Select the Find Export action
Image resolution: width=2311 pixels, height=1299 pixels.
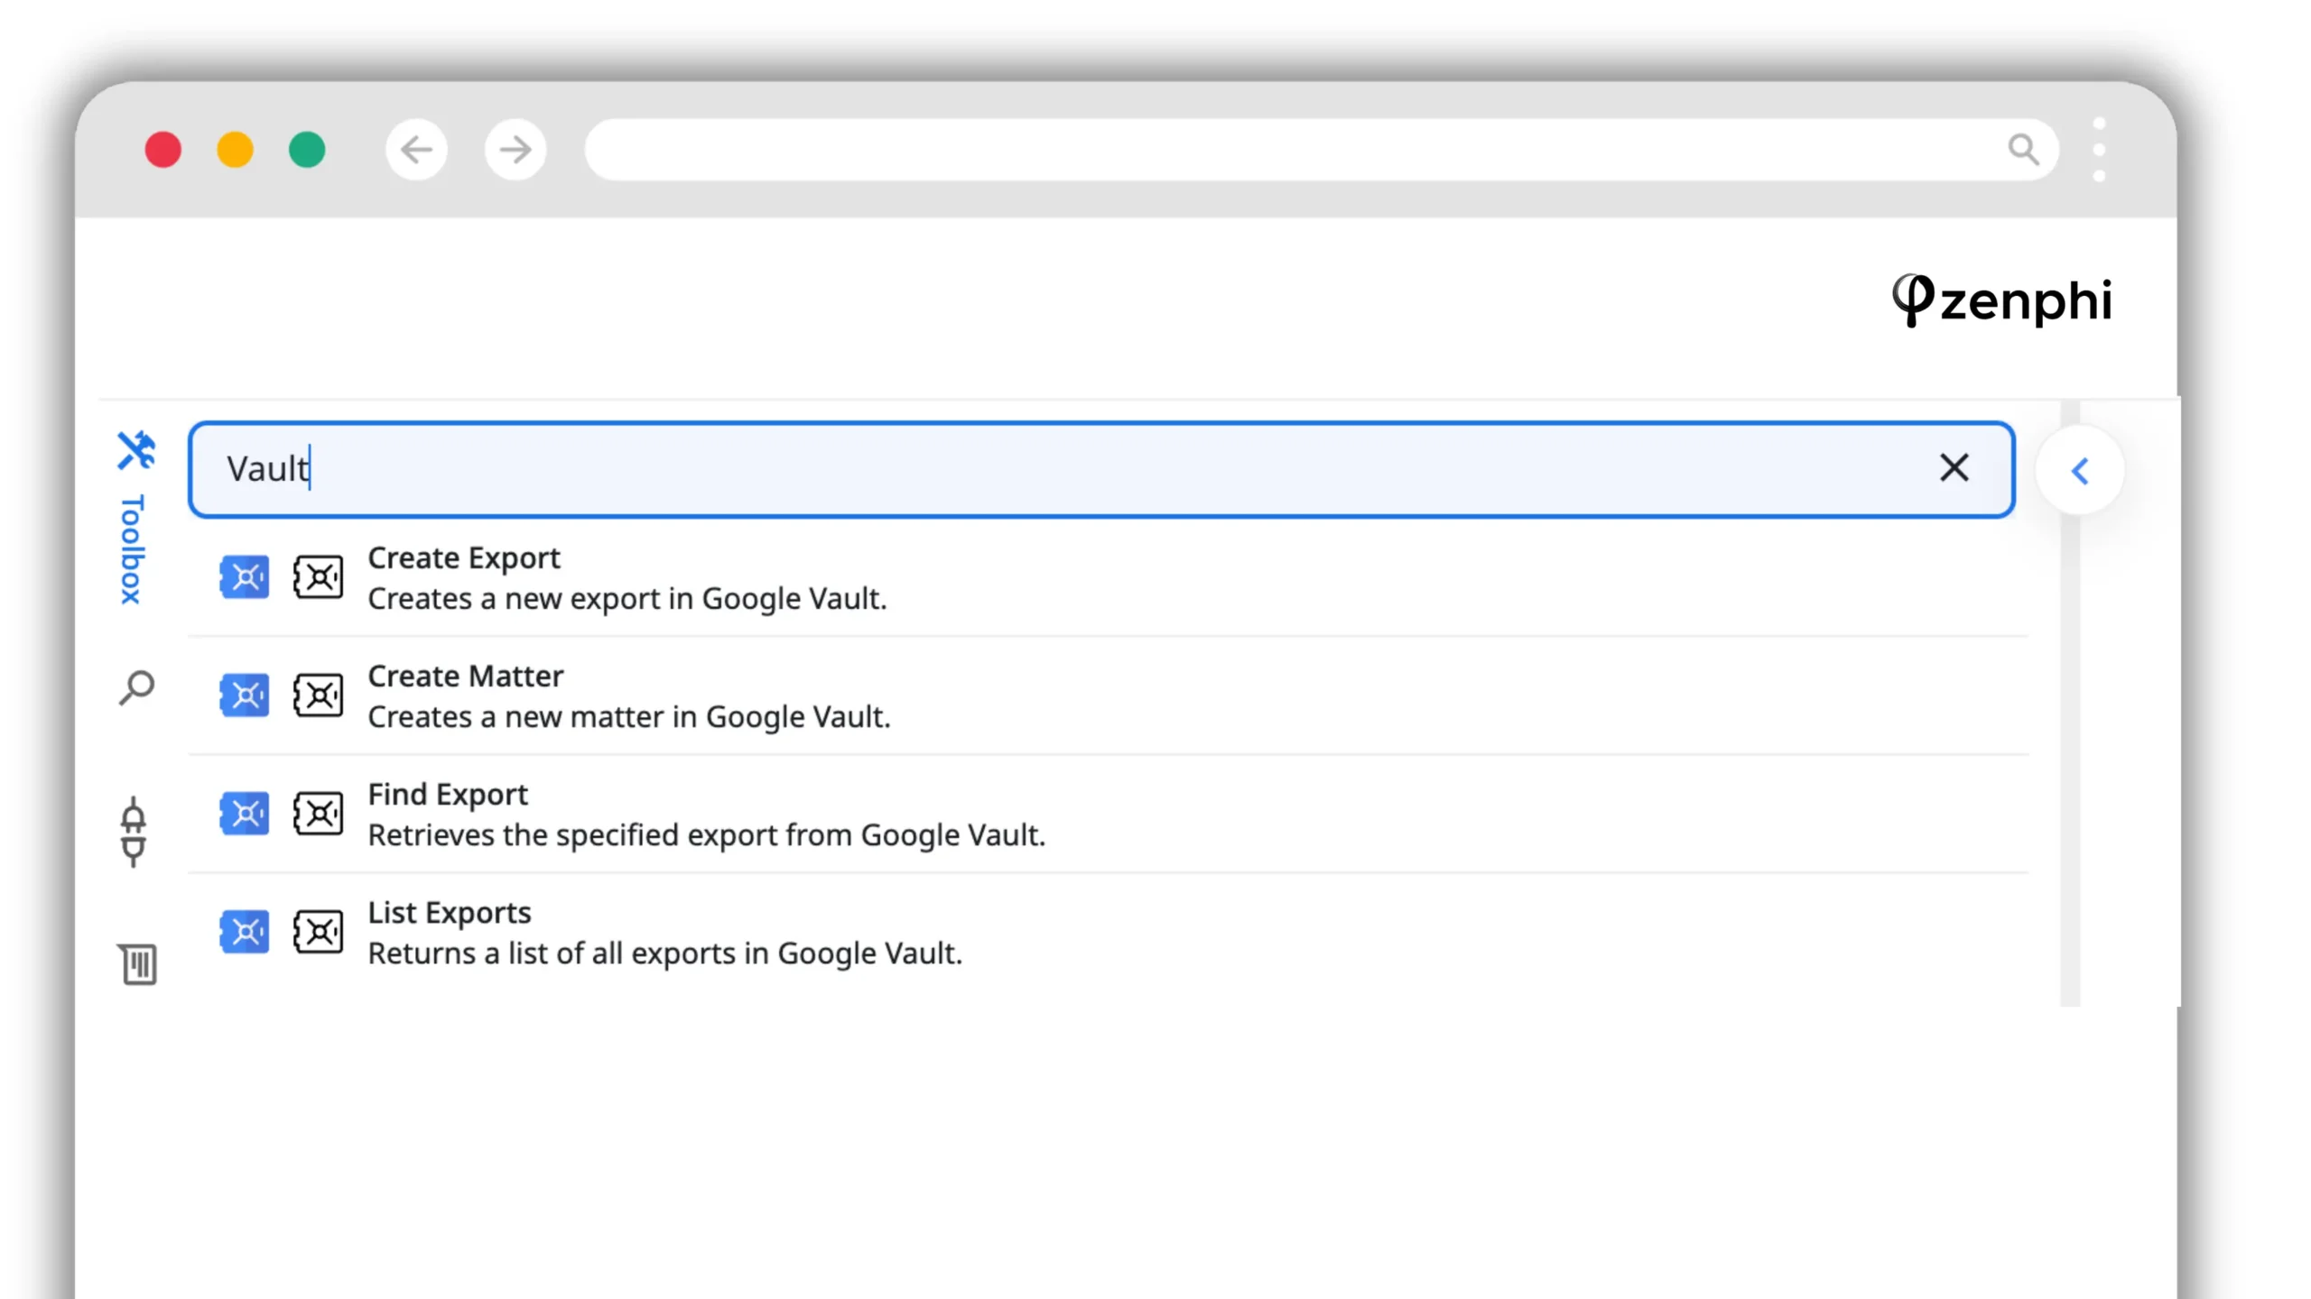click(1108, 814)
